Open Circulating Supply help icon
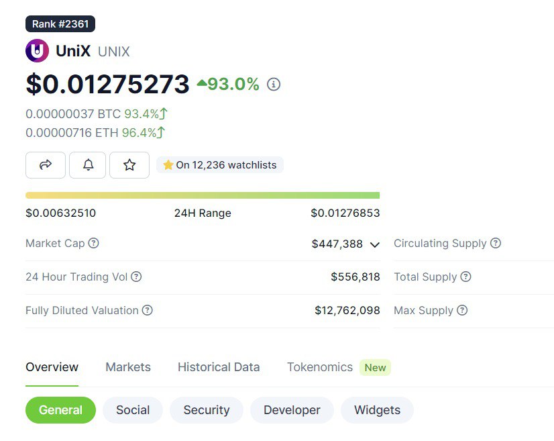 tap(496, 243)
